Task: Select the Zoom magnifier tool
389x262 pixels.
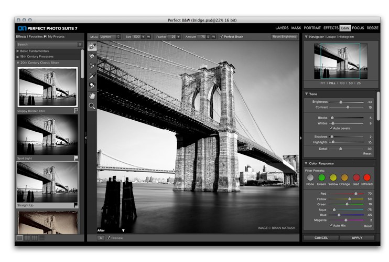Action: pos(92,106)
